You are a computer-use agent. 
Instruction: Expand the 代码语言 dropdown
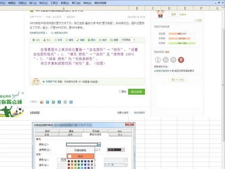(x=128, y=40)
